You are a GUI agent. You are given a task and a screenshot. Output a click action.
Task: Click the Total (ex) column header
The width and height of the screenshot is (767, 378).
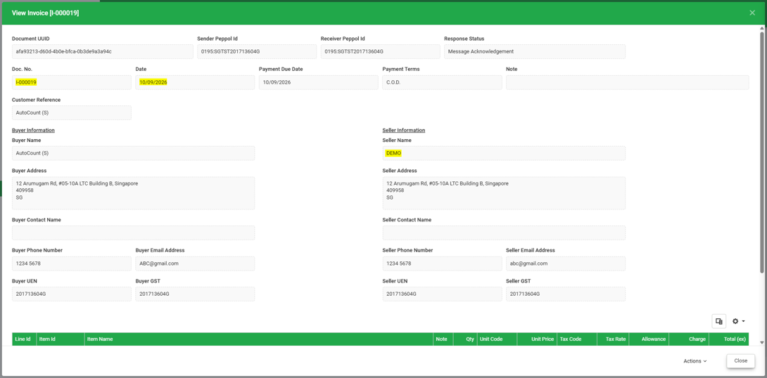pos(729,339)
